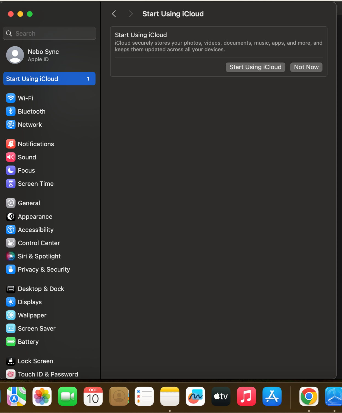Viewport: 342px width, 413px height.
Task: Launch Maps from the Dock
Action: (x=16, y=396)
